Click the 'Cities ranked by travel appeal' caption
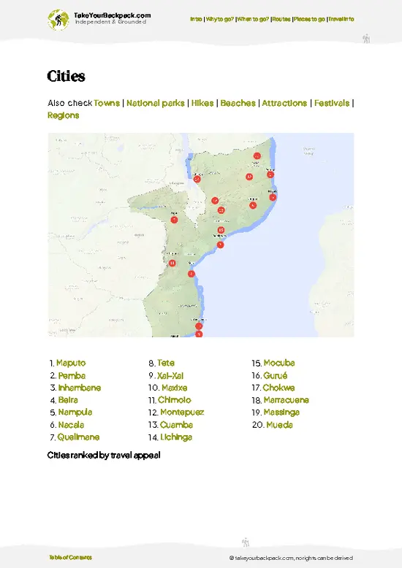 click(x=104, y=456)
